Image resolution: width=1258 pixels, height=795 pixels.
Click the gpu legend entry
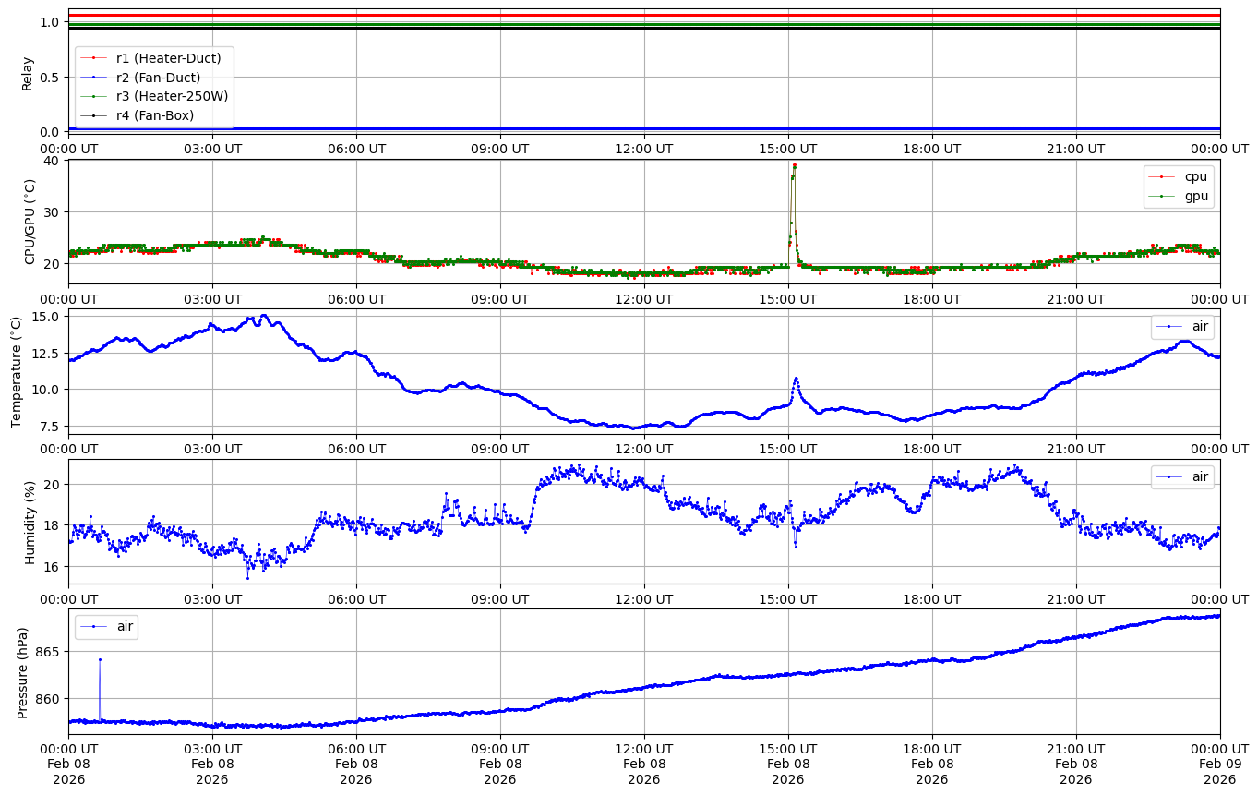[1196, 196]
